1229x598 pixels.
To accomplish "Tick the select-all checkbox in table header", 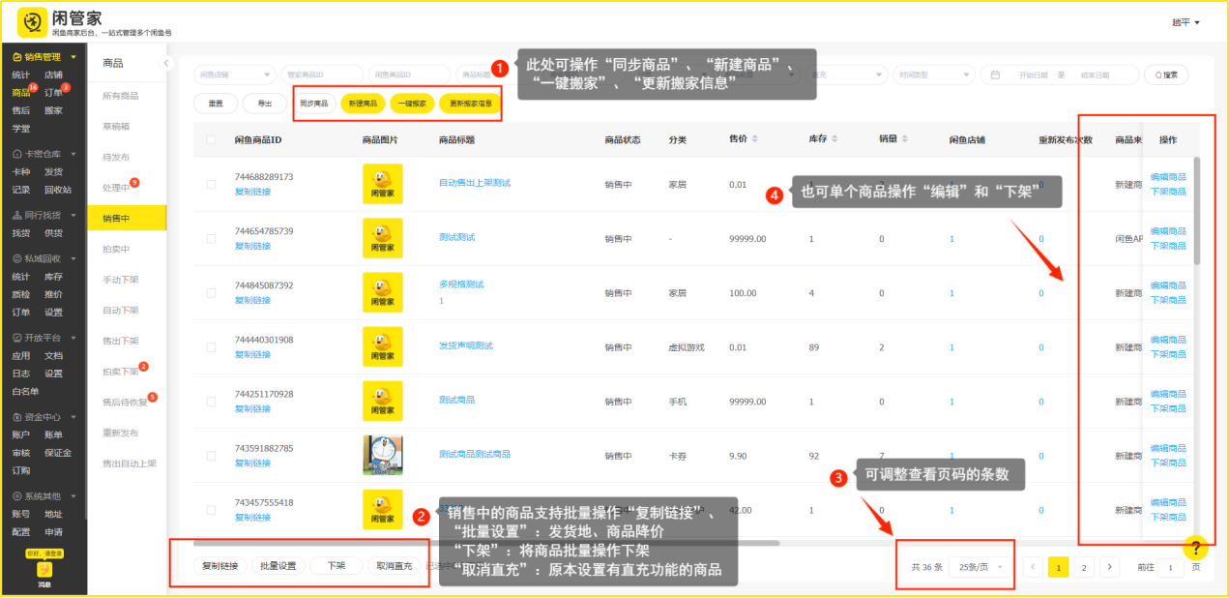I will pyautogui.click(x=211, y=139).
